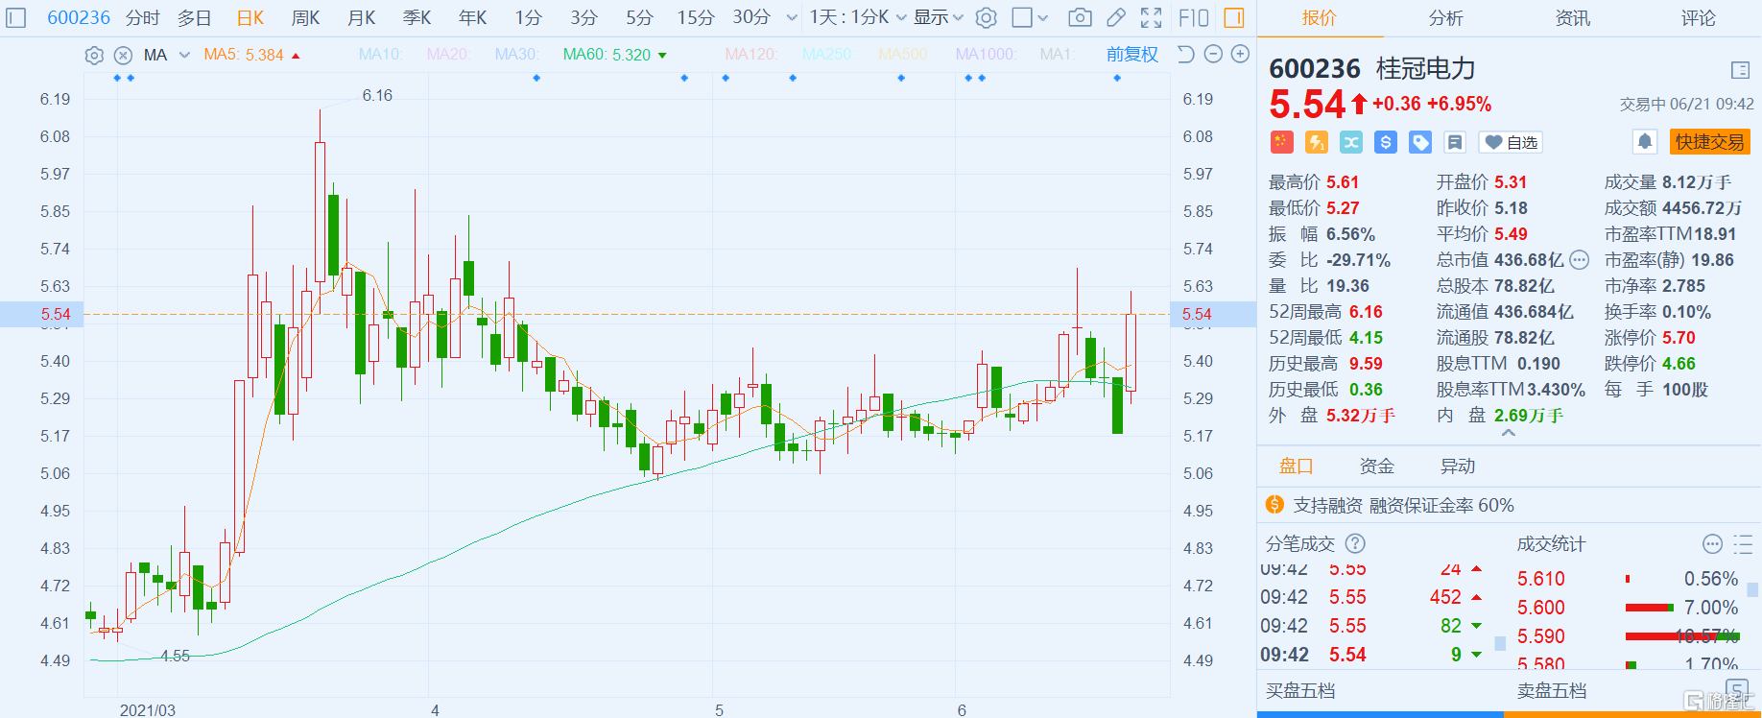This screenshot has width=1762, height=718.
Task: Collapse quote details with up chevron
Action: (1509, 434)
